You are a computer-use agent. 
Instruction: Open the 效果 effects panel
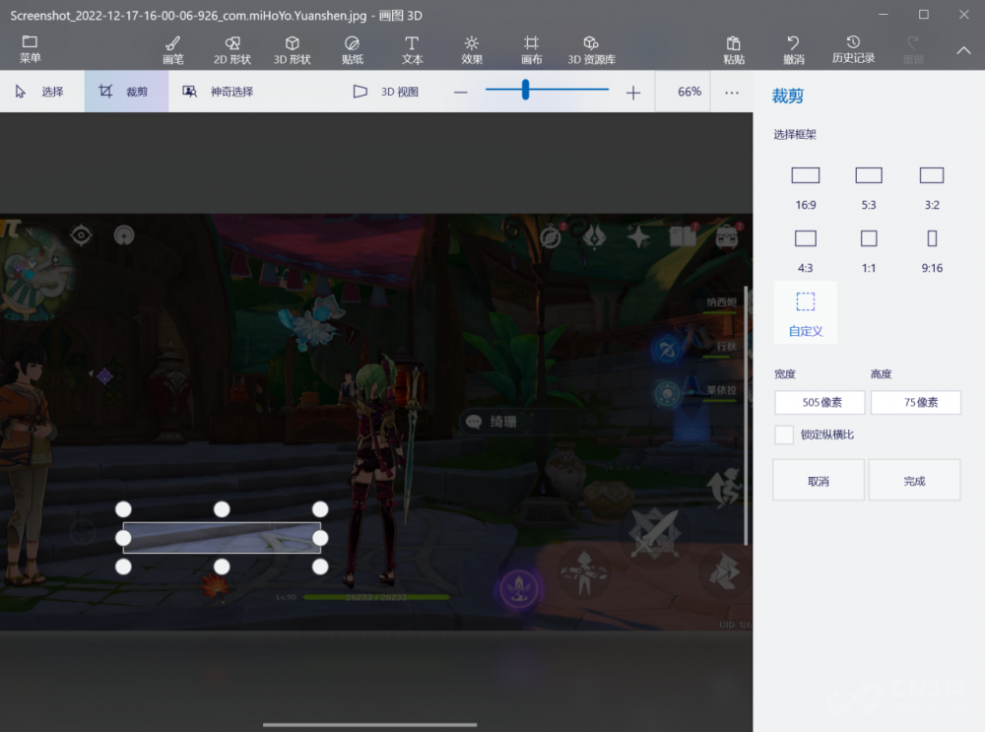pyautogui.click(x=472, y=49)
